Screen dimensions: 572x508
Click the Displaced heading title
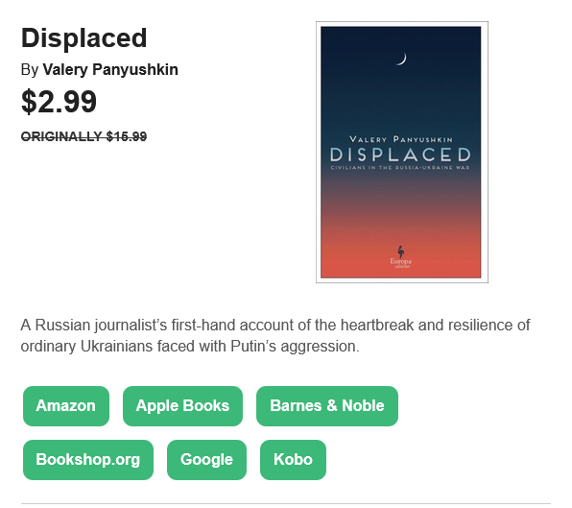click(83, 38)
